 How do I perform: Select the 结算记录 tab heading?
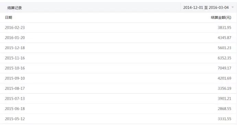pos(15,8)
